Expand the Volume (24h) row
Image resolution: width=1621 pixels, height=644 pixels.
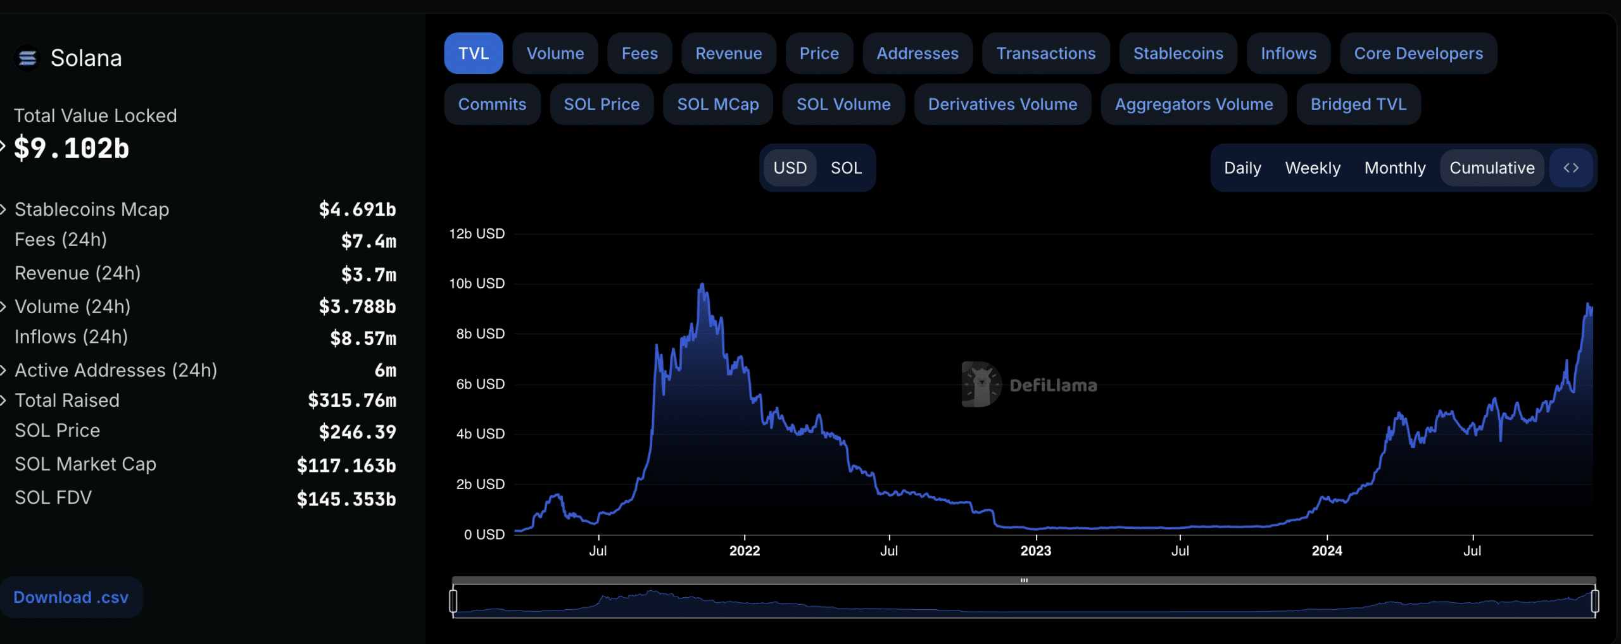pos(3,307)
